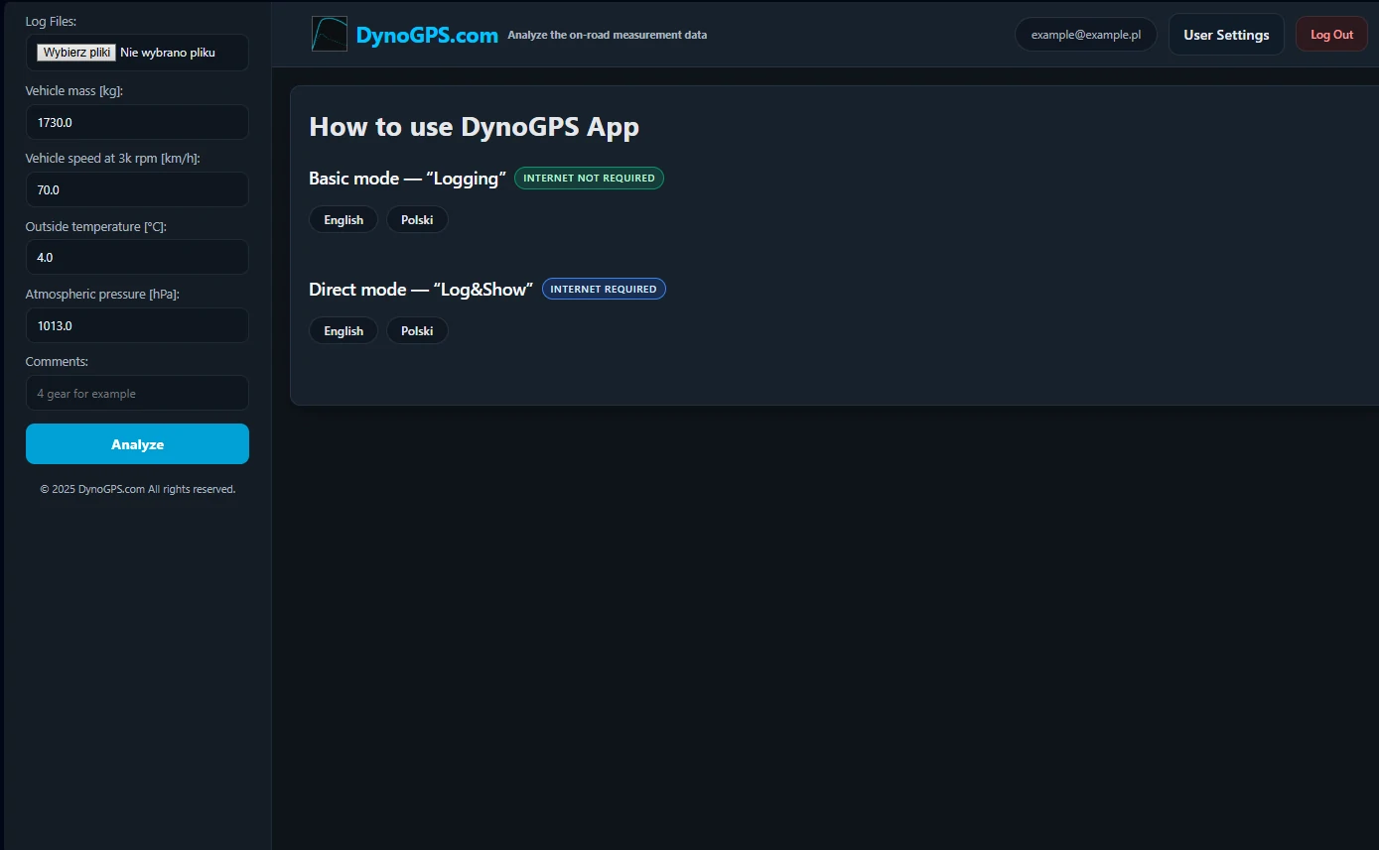The height and width of the screenshot is (850, 1379).
Task: Focus the Vehicle mass input field
Action: coord(137,122)
